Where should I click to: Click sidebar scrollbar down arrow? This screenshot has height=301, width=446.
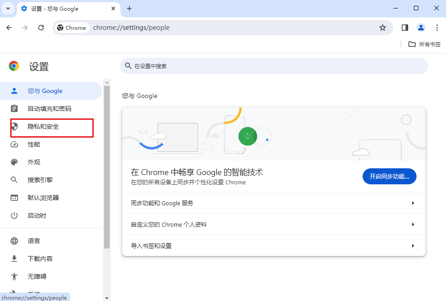point(107,298)
